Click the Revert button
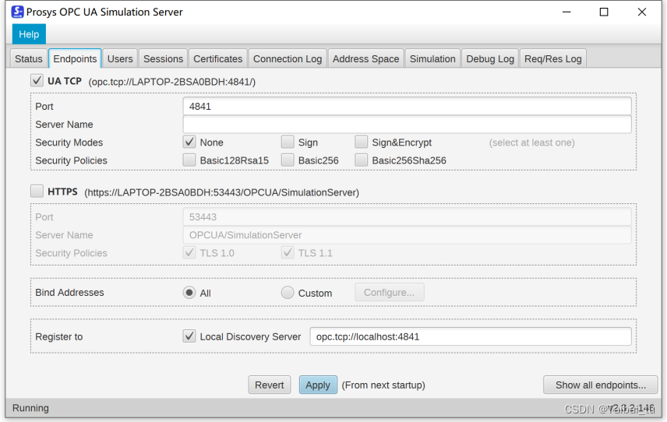 click(270, 385)
